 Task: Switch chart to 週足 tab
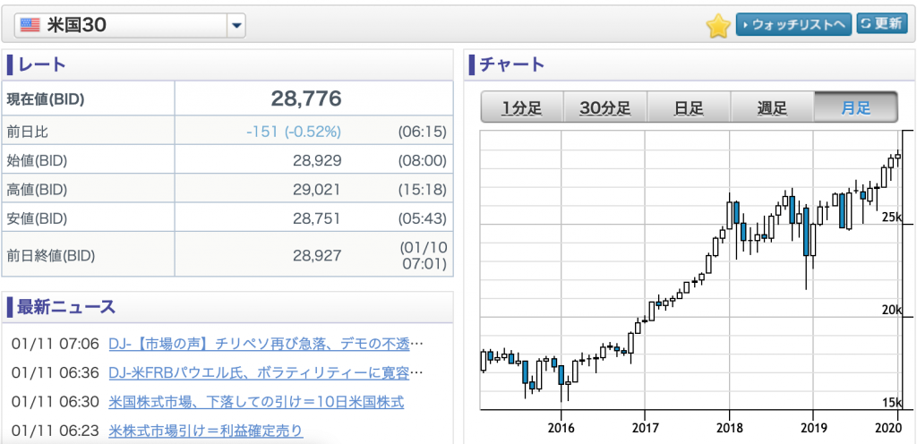[772, 107]
